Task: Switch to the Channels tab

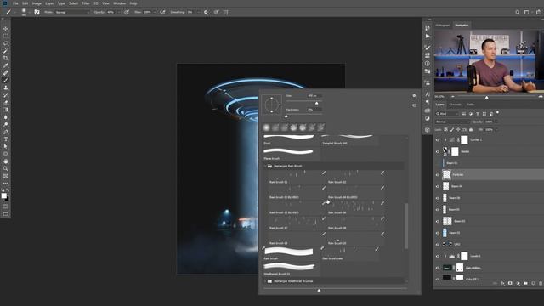Action: [x=455, y=105]
